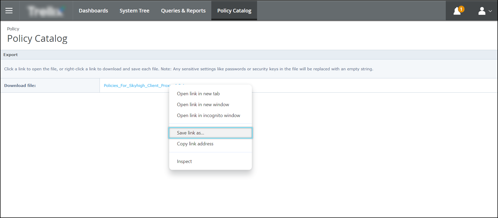Select the Policy Catalog tab in the top bar
Viewport: 498px width, 218px height.
pyautogui.click(x=234, y=11)
